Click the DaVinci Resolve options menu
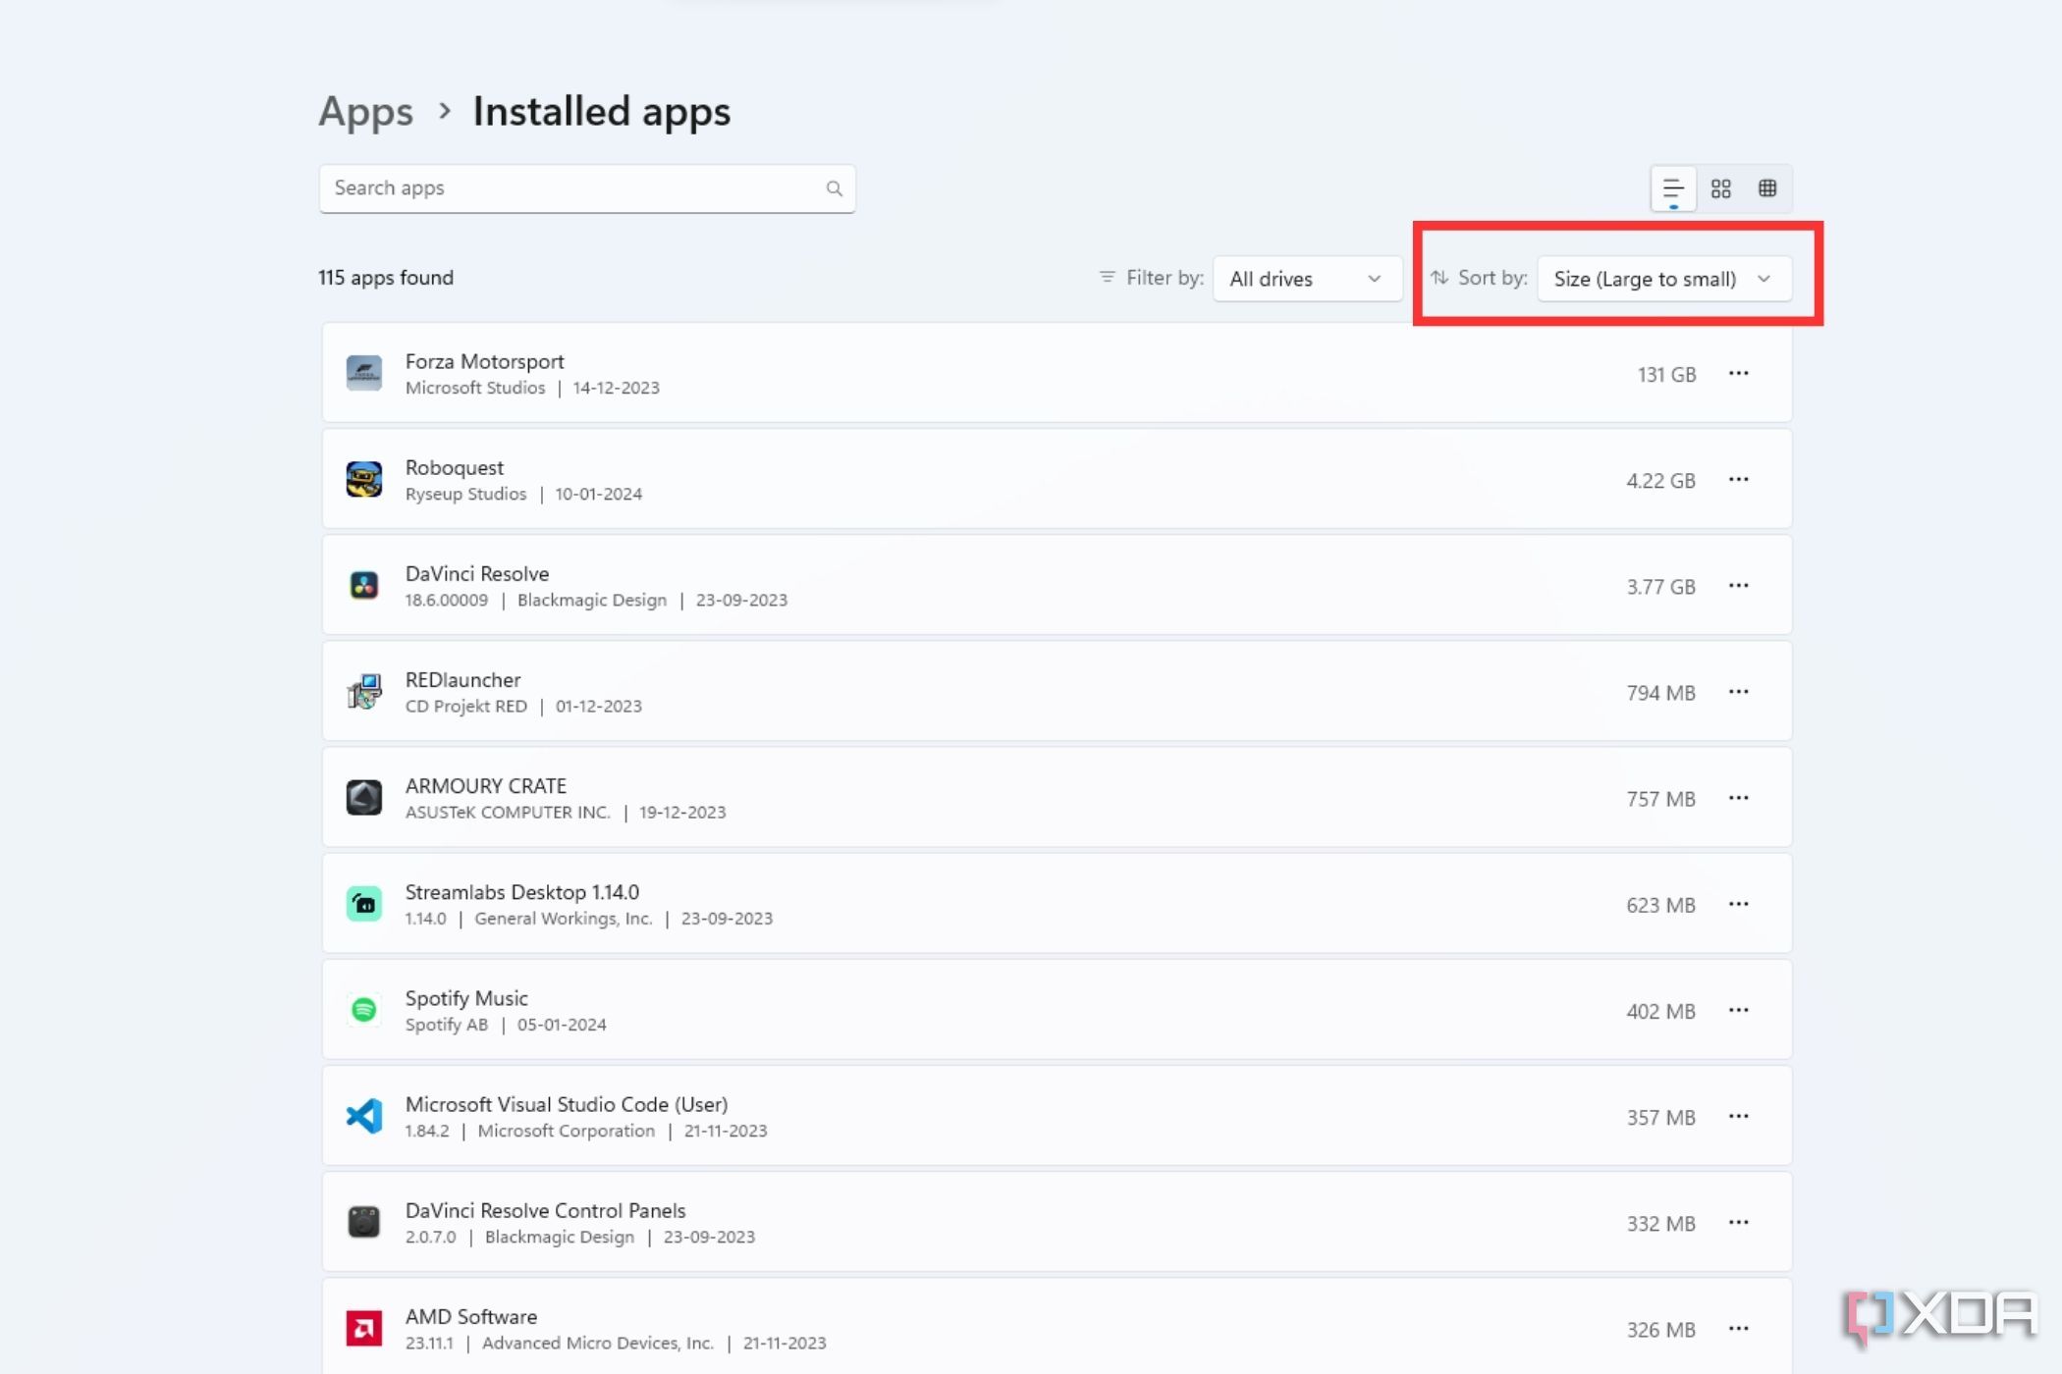This screenshot has height=1374, width=2062. [x=1737, y=584]
